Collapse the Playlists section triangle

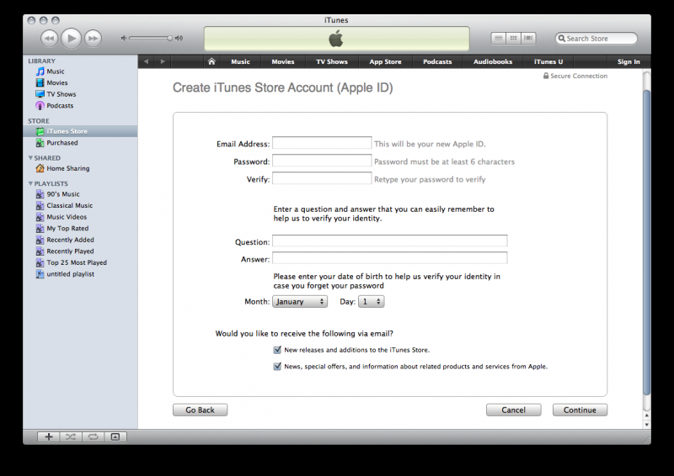31,183
